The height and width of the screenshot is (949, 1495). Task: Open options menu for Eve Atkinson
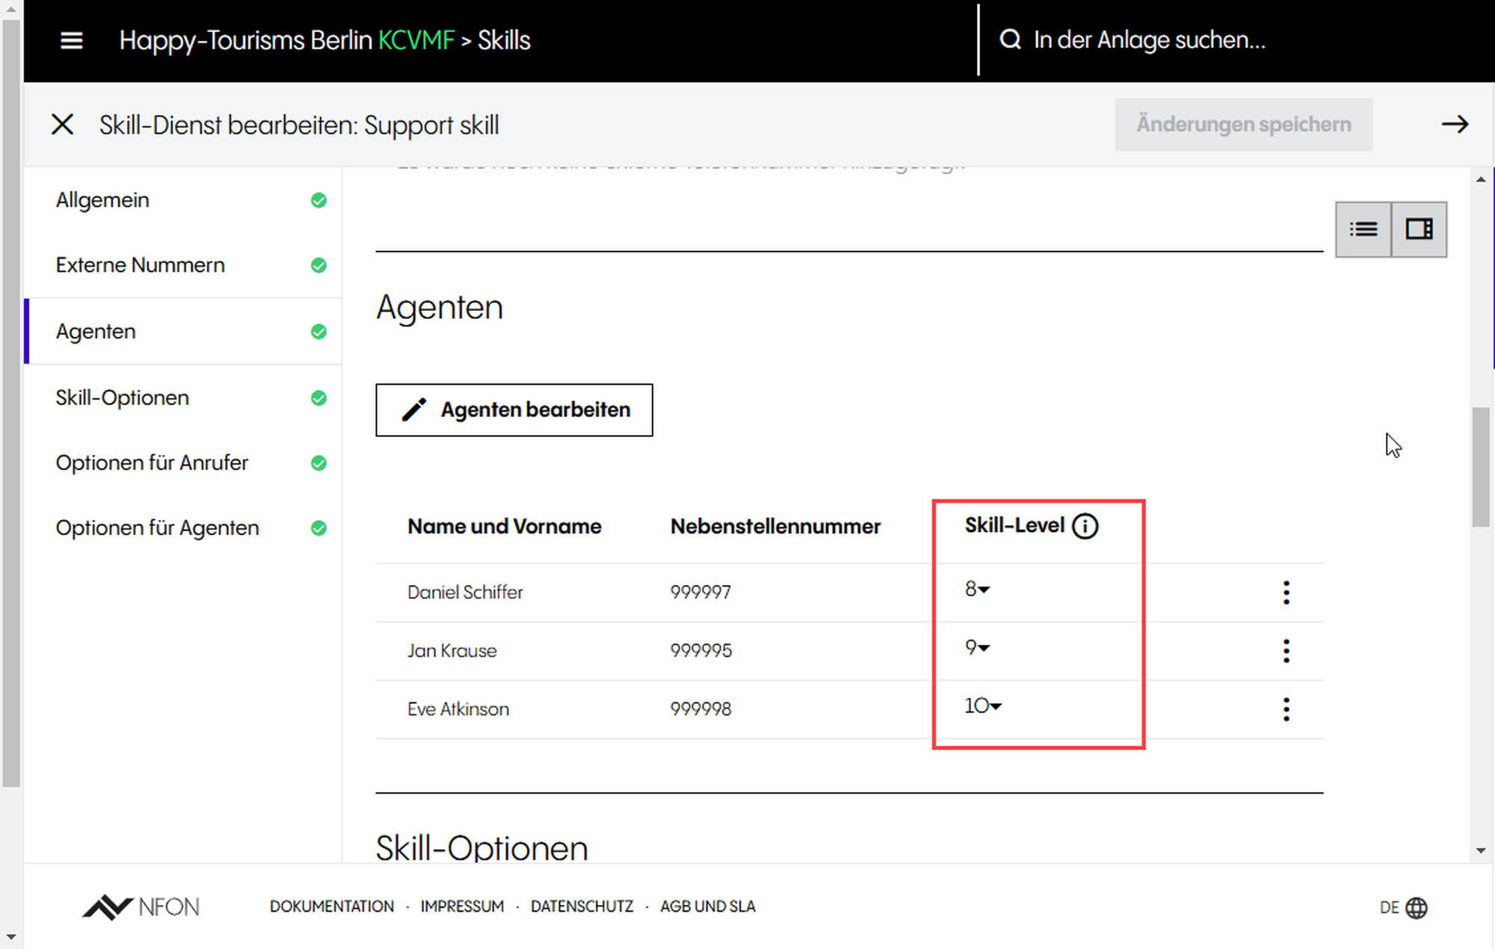pos(1286,709)
